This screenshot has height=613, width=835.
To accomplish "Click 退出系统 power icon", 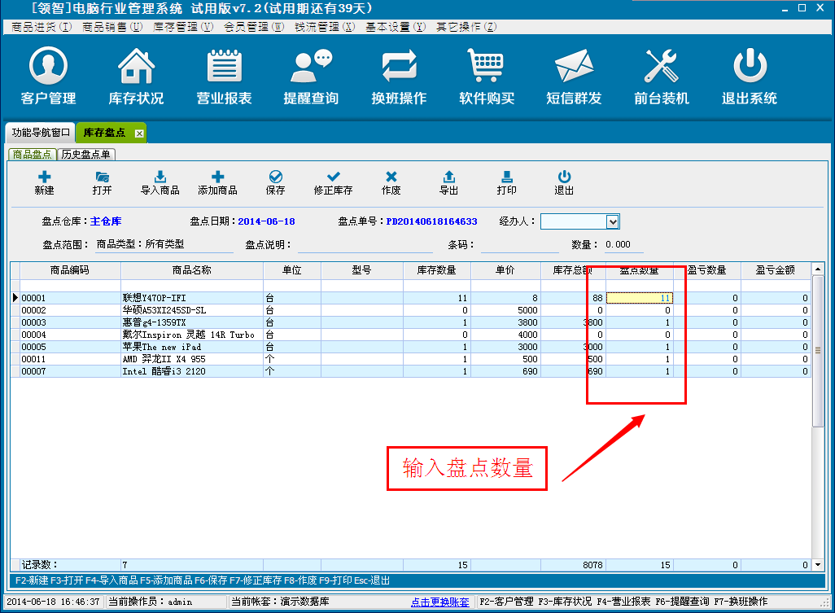I will pos(749,77).
